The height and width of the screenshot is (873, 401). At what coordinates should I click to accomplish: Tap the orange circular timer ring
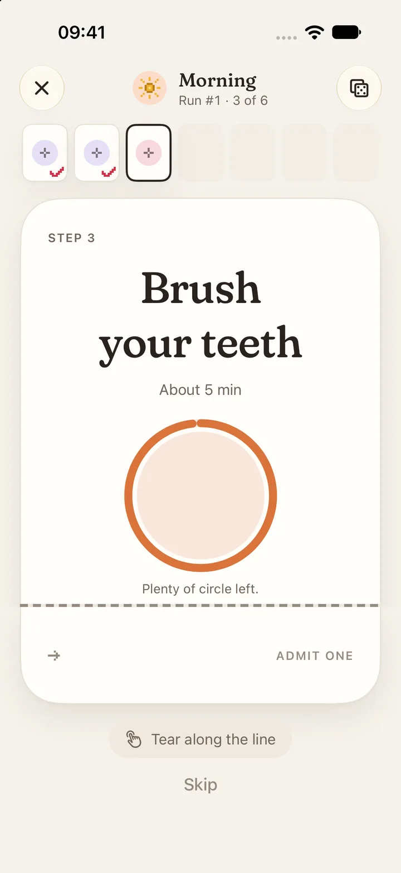pyautogui.click(x=200, y=495)
